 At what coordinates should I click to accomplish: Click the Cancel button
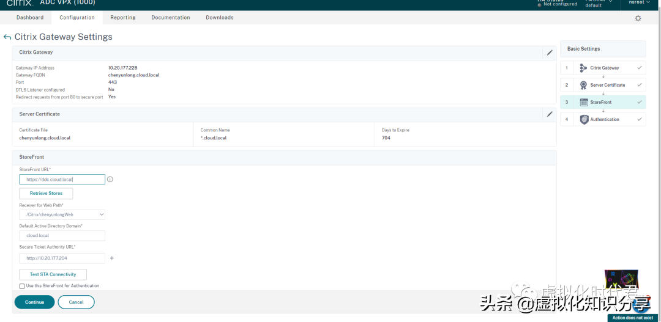(76, 302)
